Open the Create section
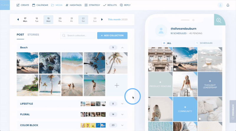236x131 pixels. click(23, 5)
